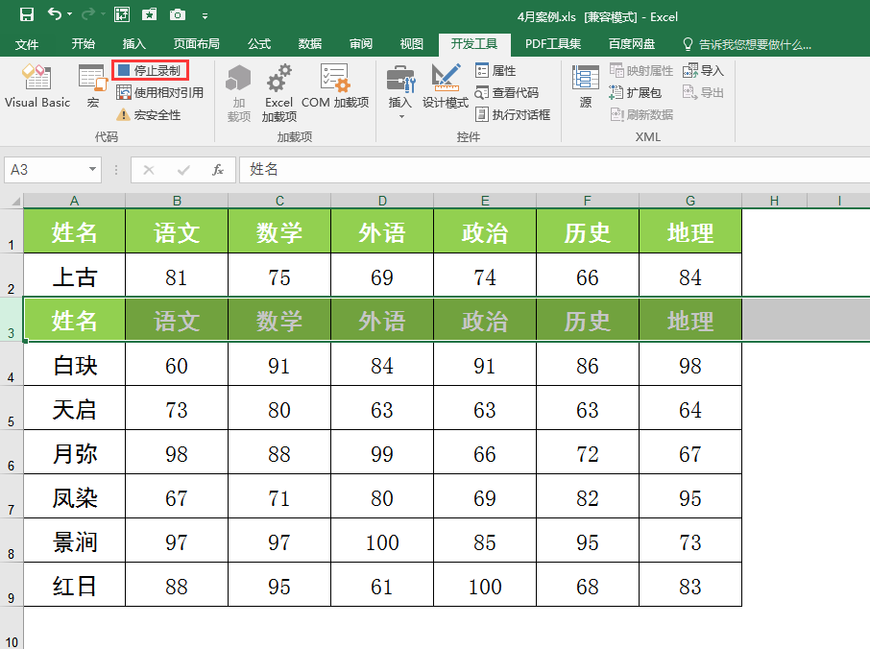Click cell 上古 in row 2

(74, 276)
